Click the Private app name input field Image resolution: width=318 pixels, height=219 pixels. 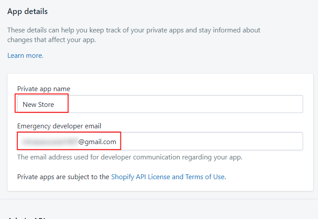[x=160, y=104]
